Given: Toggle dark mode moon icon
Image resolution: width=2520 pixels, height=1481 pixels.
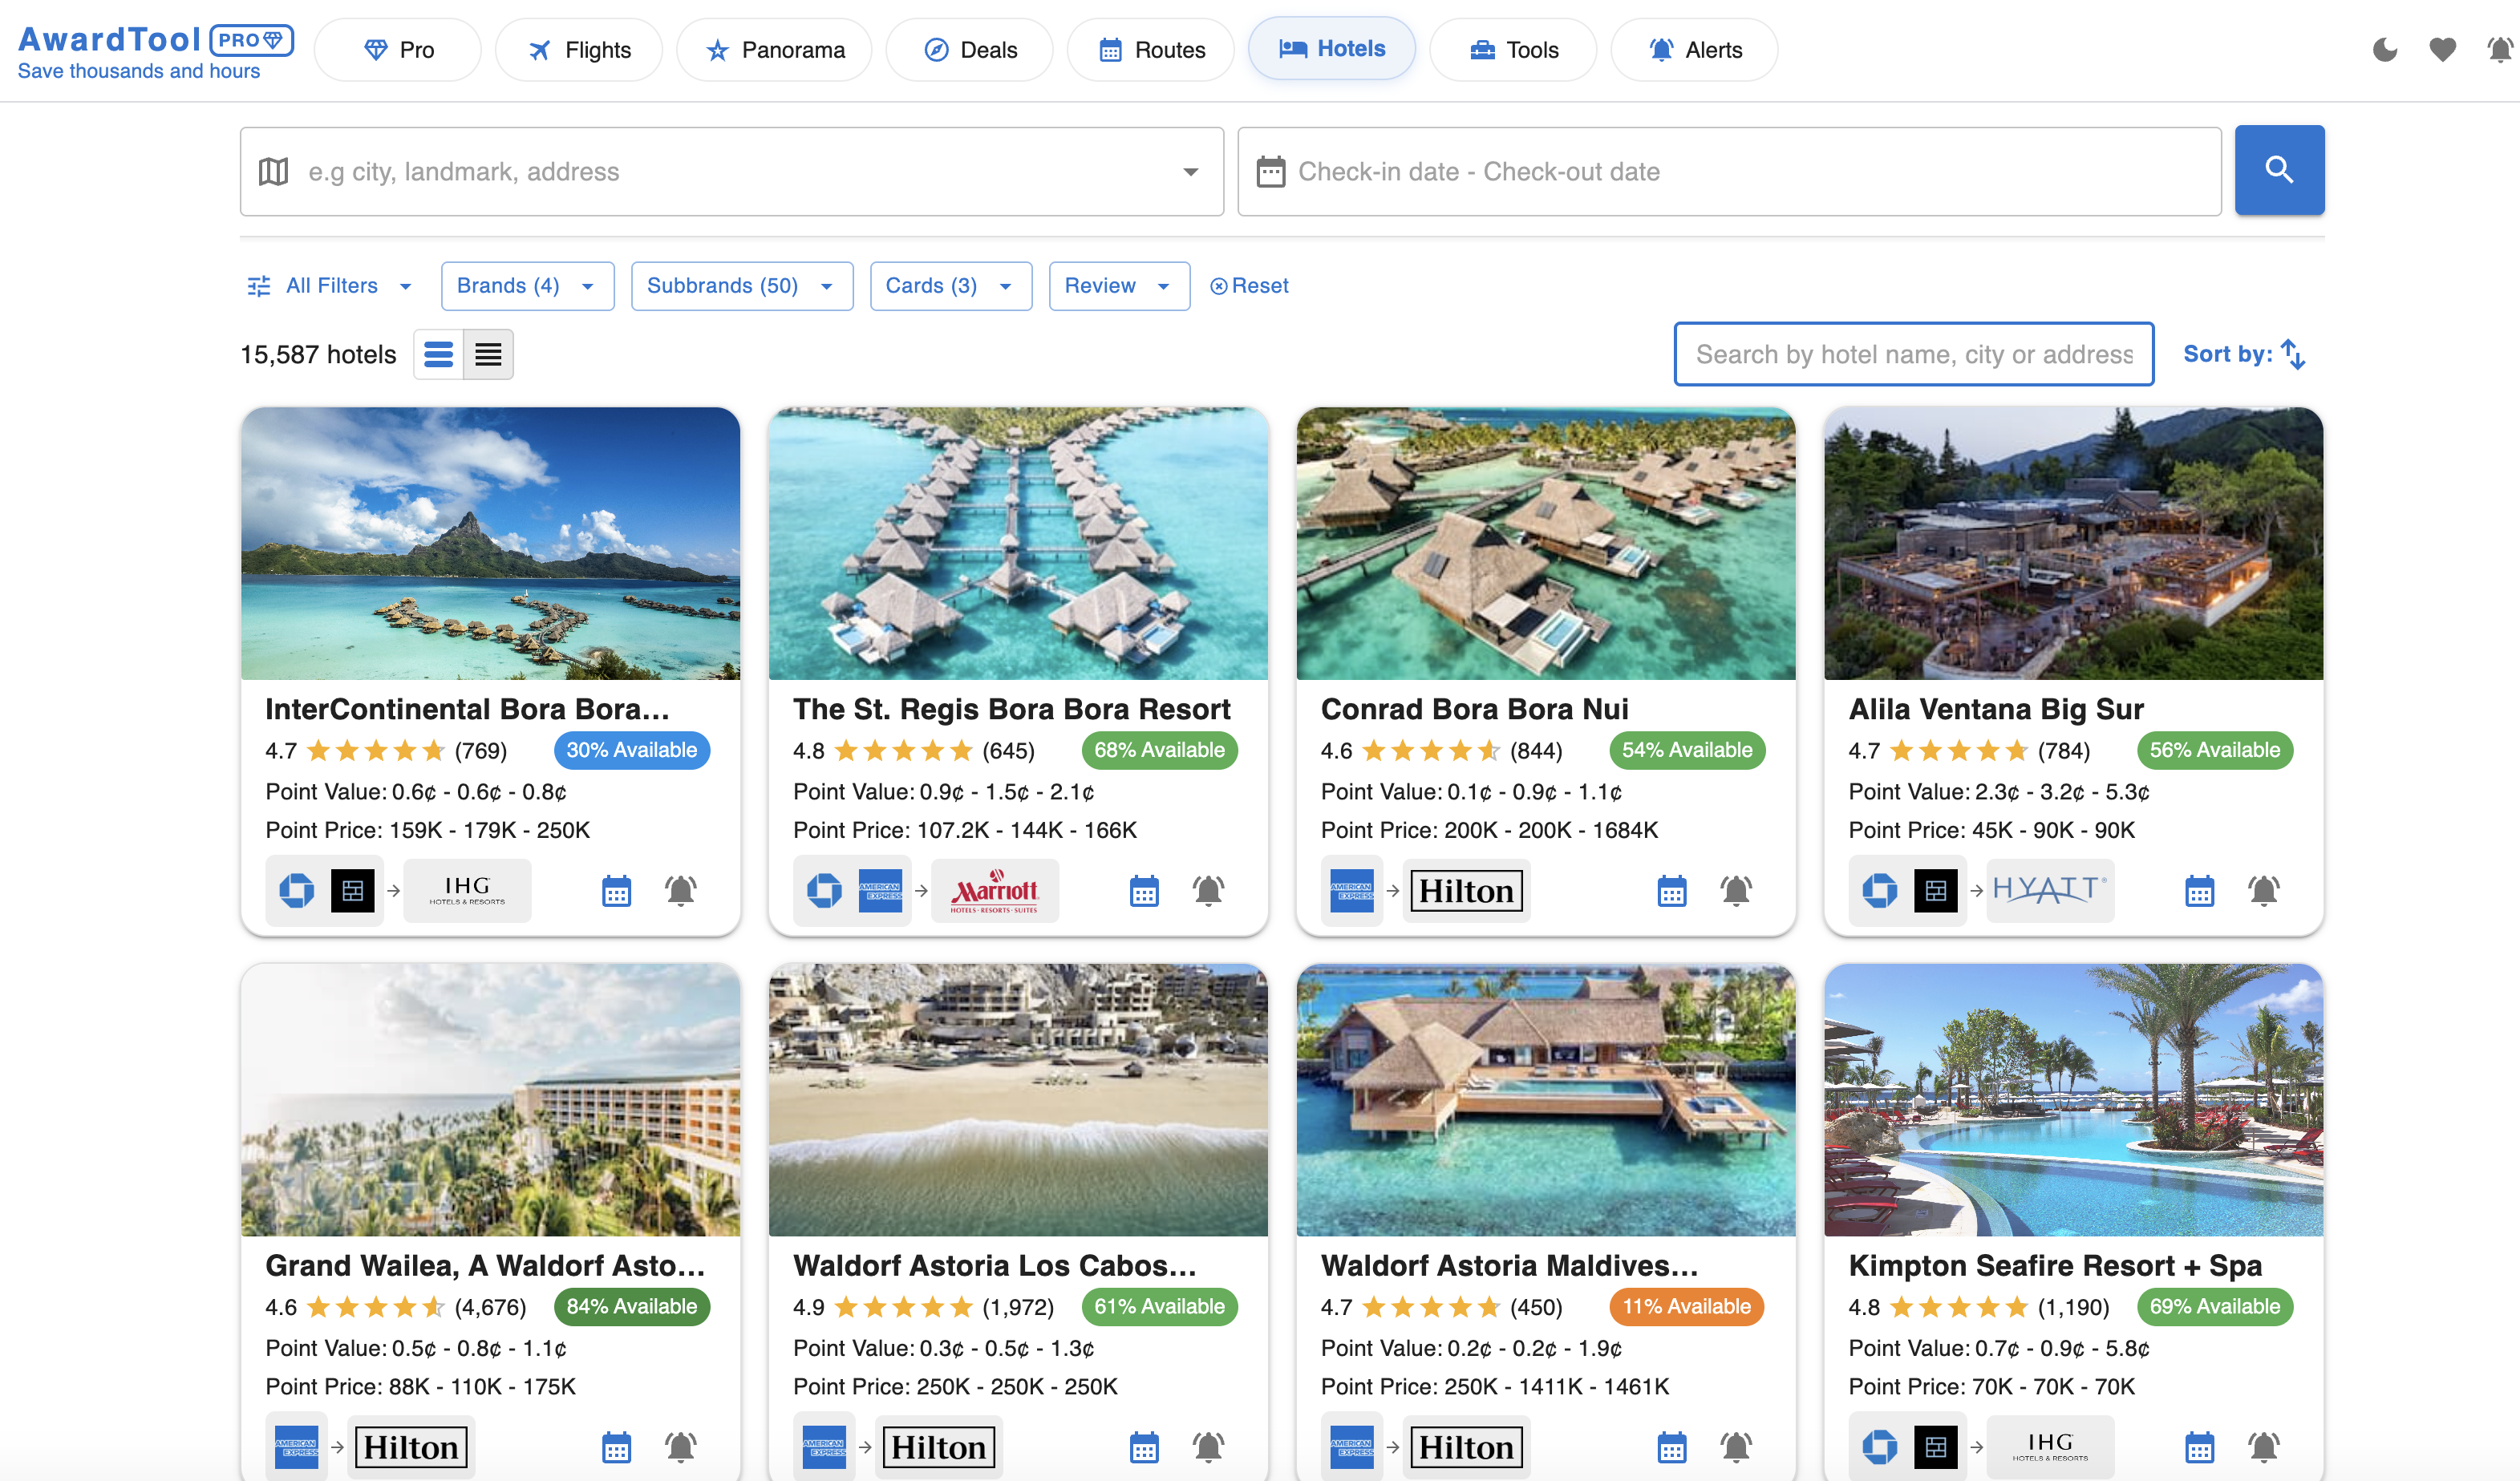Looking at the screenshot, I should (x=2385, y=50).
